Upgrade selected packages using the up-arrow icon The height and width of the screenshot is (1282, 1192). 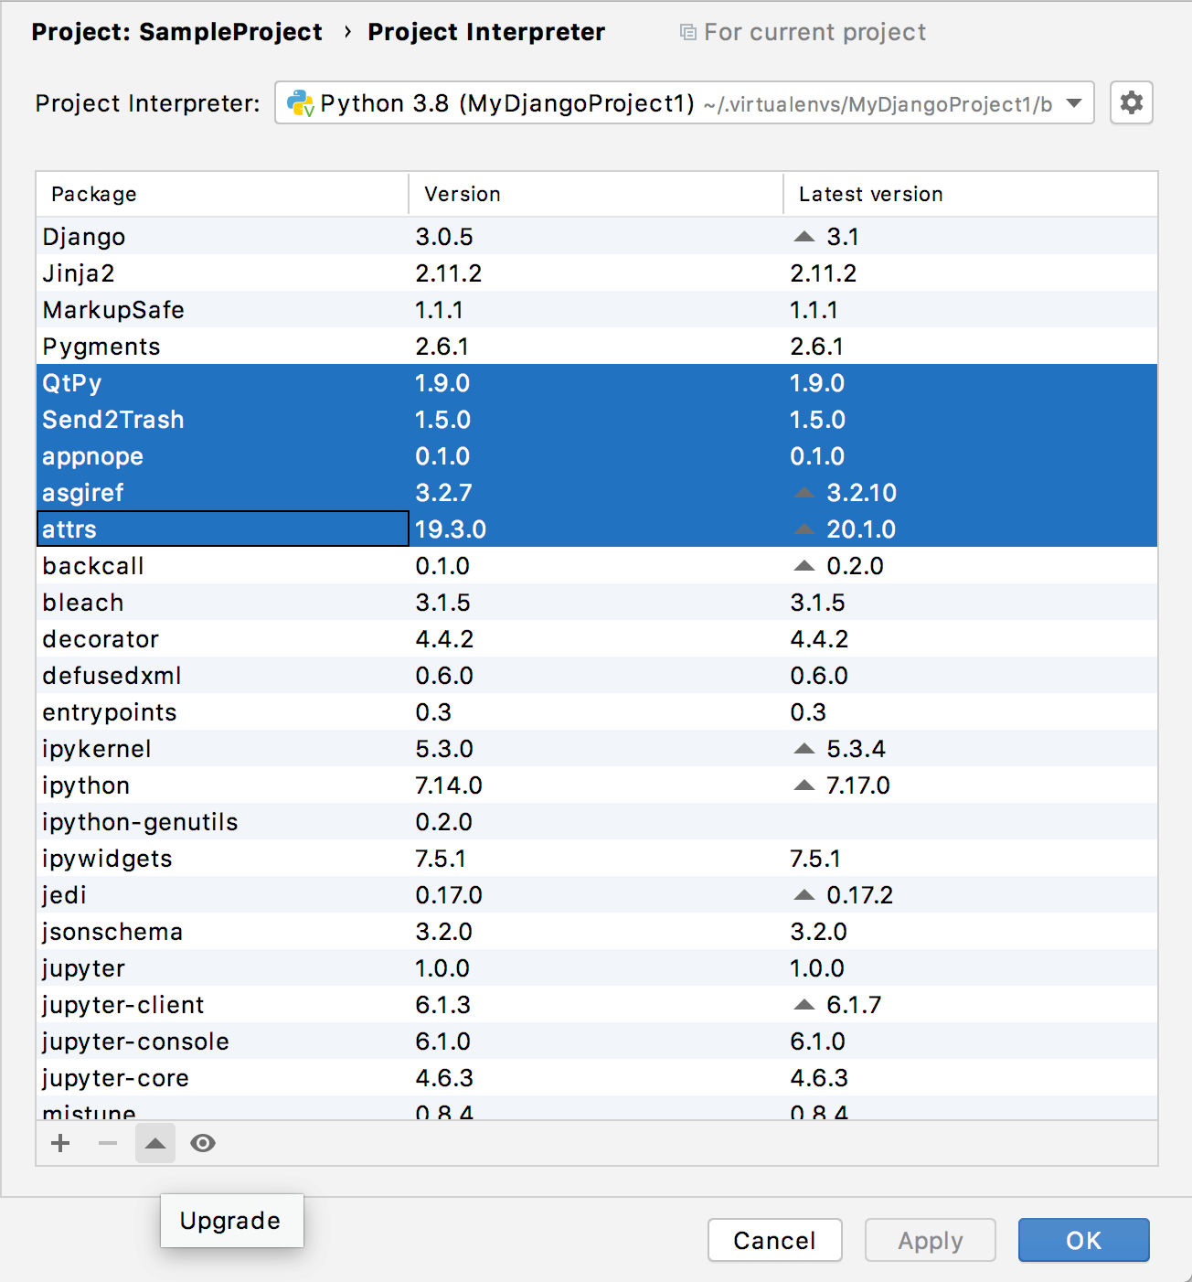(154, 1142)
